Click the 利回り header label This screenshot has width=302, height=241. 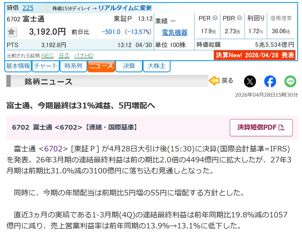(256, 18)
